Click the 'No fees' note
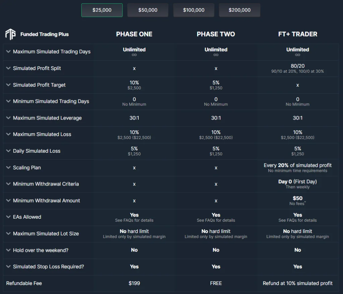 click(x=297, y=204)
